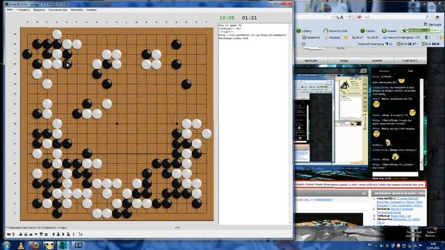Click the pandanet URL in the message panel

tap(252, 37)
